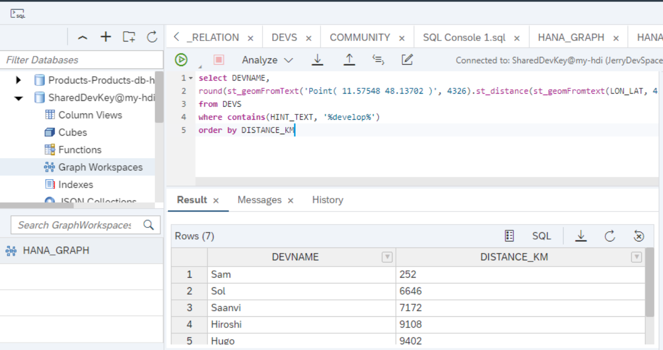The image size is (663, 350).
Task: Close the DEVS tab
Action: pyautogui.click(x=309, y=38)
